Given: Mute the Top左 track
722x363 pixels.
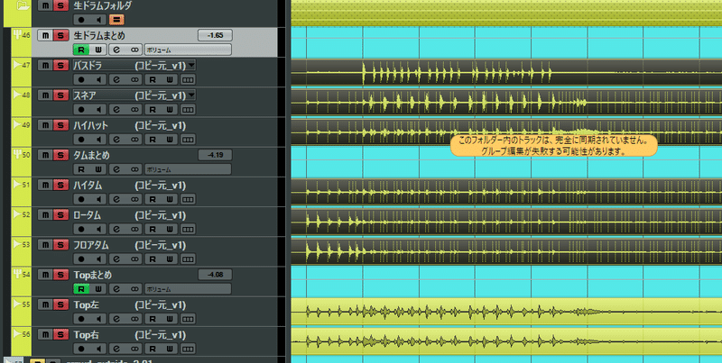Looking at the screenshot, I should click(45, 304).
